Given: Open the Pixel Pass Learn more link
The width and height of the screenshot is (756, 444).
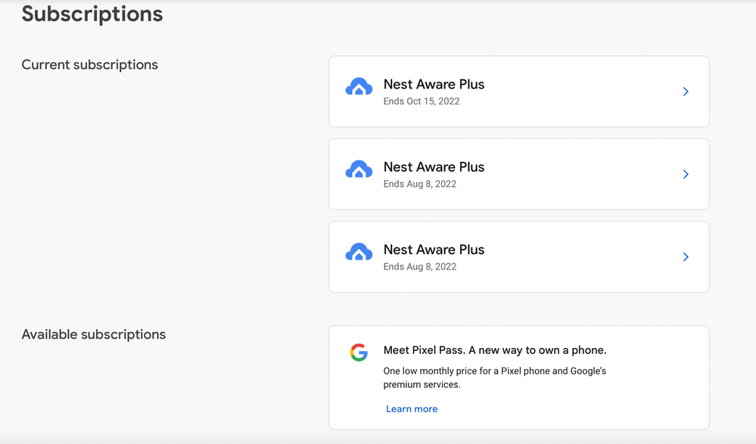Looking at the screenshot, I should [x=412, y=409].
